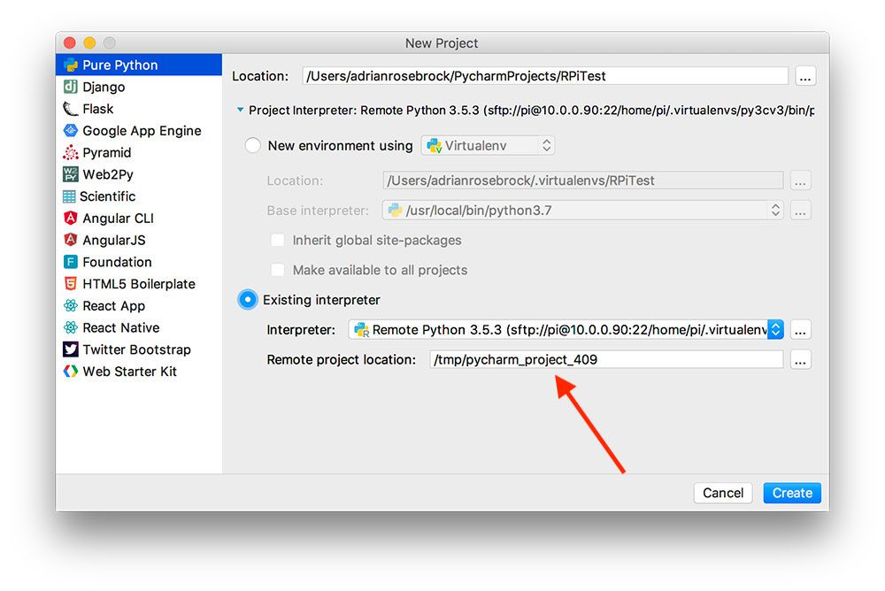Open the Base interpreter dropdown

(582, 210)
